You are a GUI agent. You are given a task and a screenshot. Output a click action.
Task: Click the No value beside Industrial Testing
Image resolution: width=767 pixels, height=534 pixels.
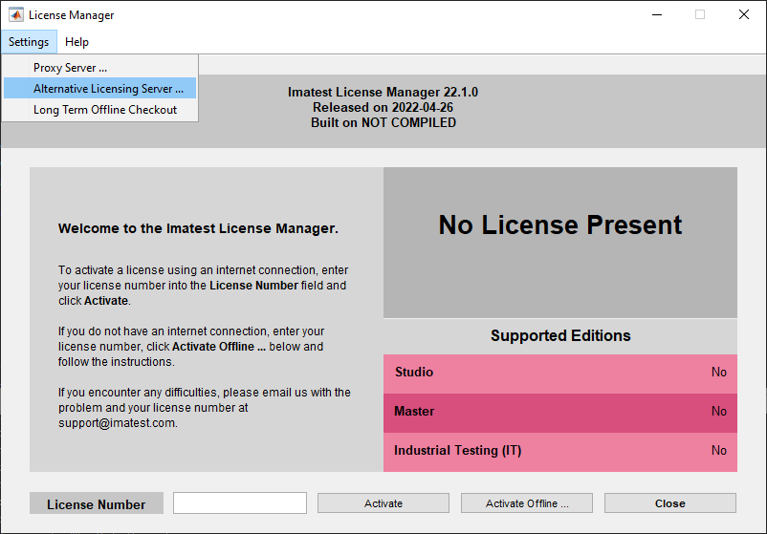tap(719, 451)
